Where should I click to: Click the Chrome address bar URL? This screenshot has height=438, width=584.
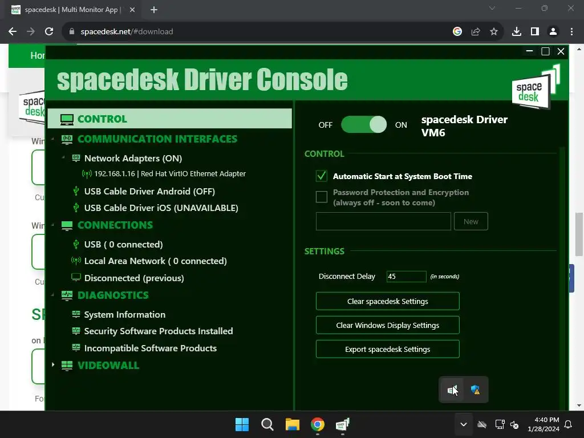click(127, 32)
